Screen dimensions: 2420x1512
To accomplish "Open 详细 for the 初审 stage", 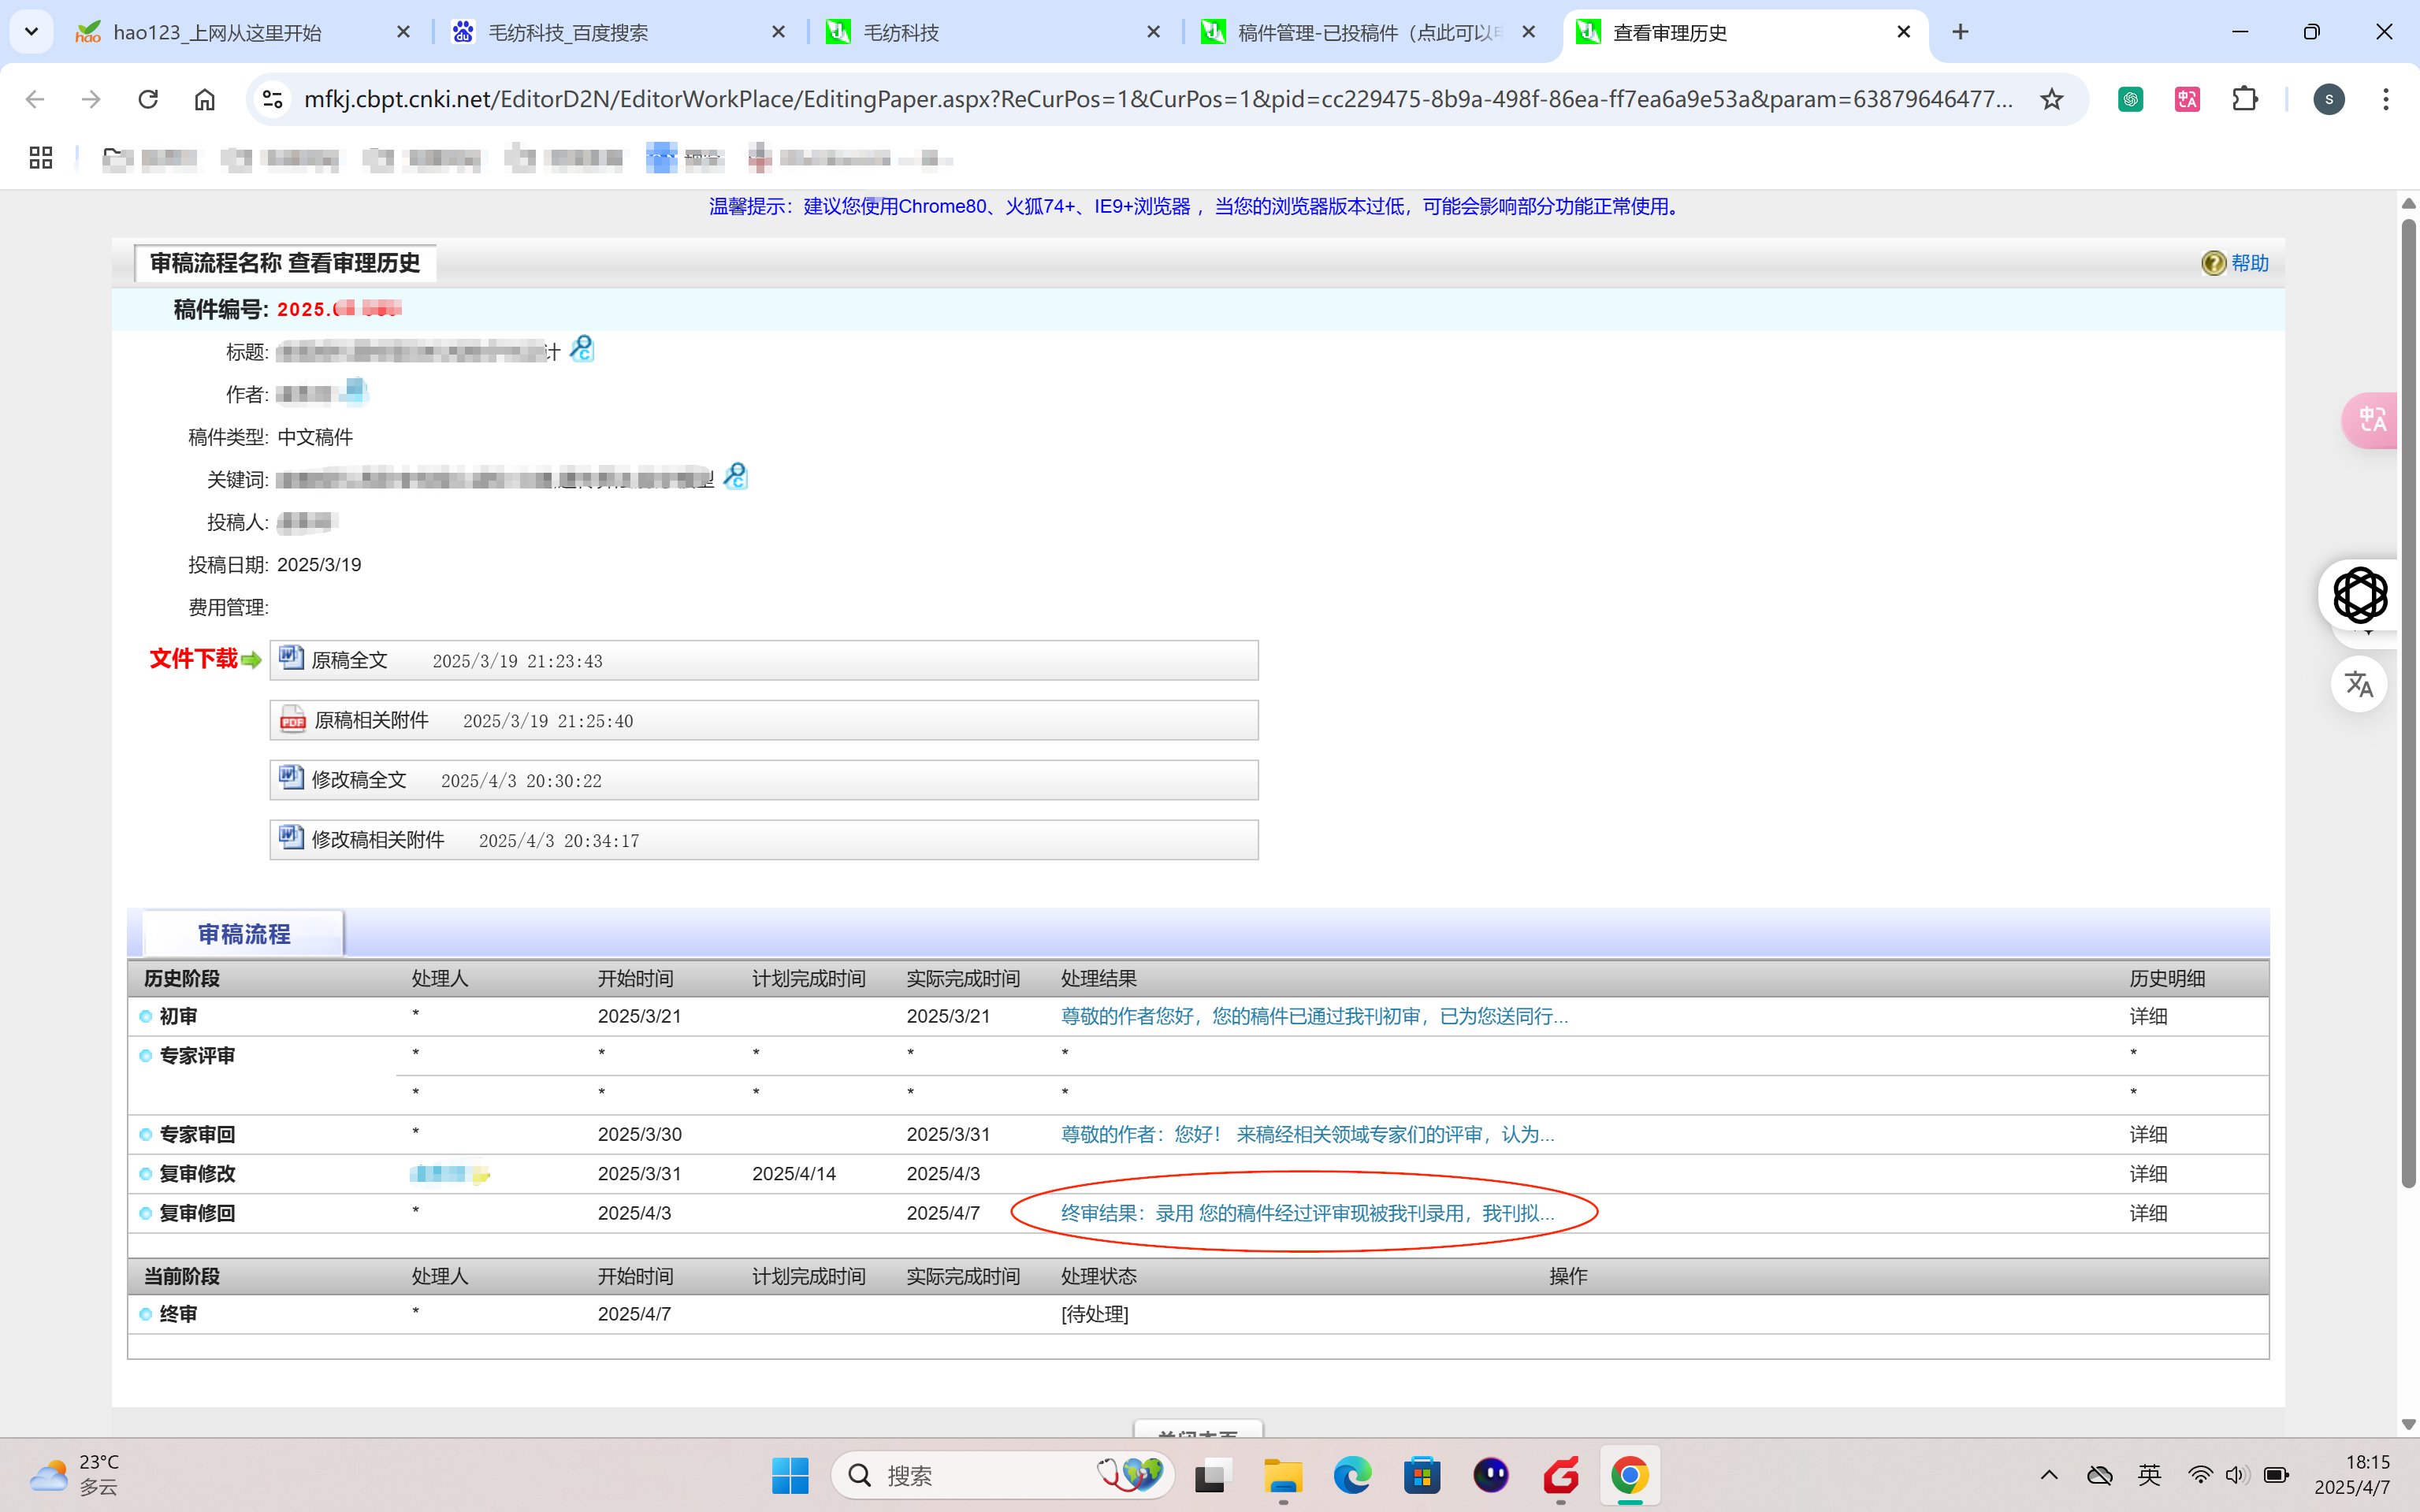I will coord(2147,1016).
